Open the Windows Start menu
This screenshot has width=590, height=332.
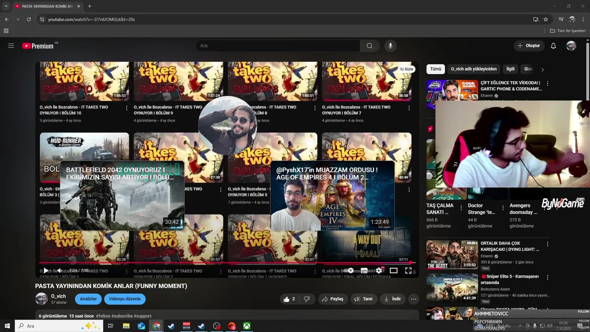(x=7, y=326)
